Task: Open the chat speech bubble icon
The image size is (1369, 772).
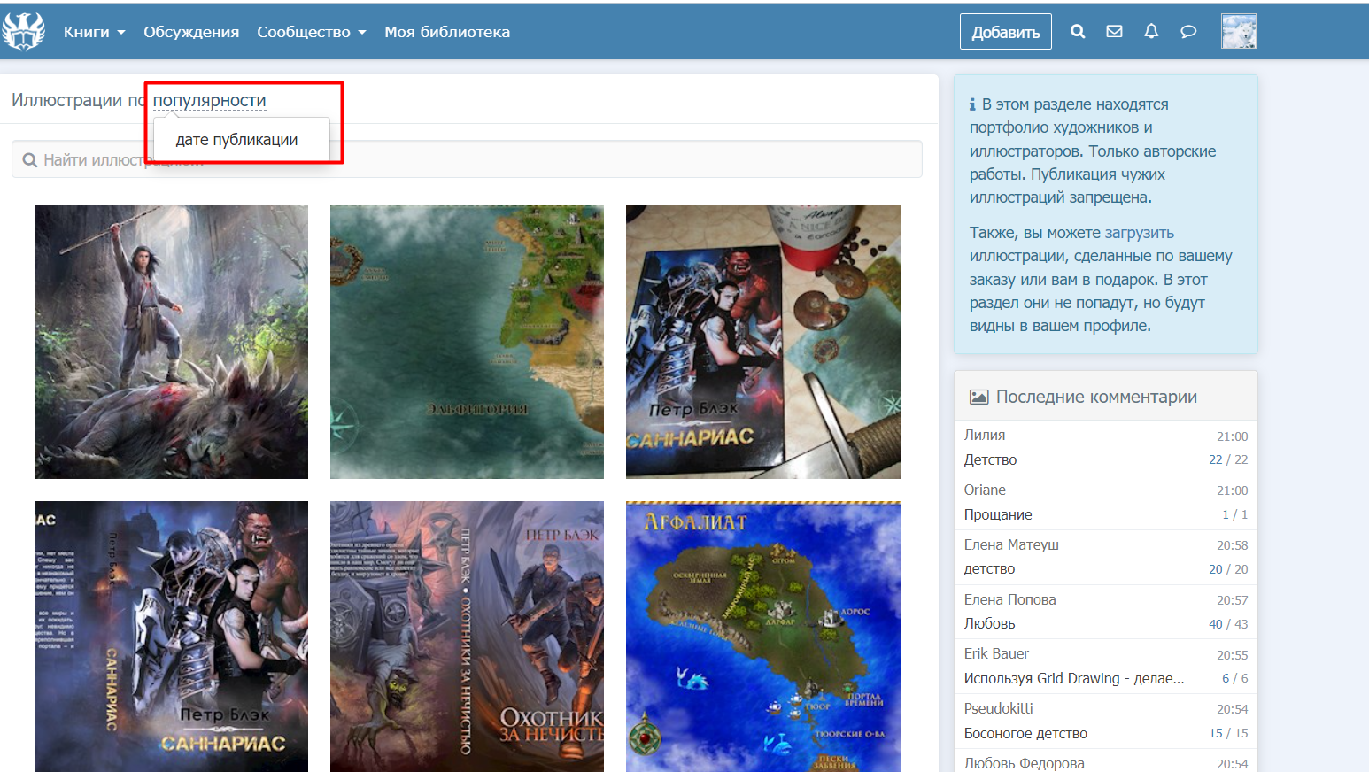Action: click(x=1188, y=32)
